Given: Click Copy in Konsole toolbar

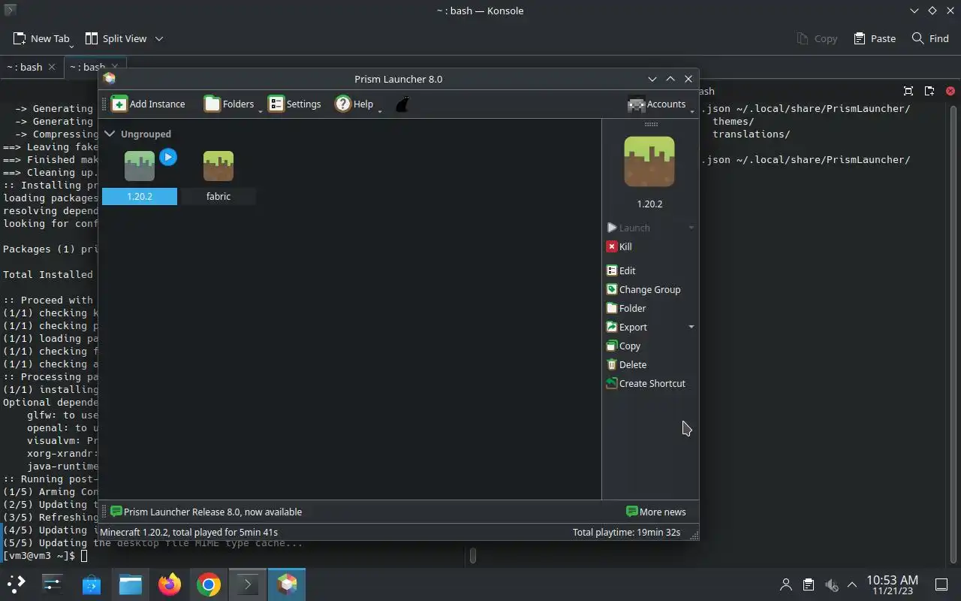Looking at the screenshot, I should (x=817, y=38).
